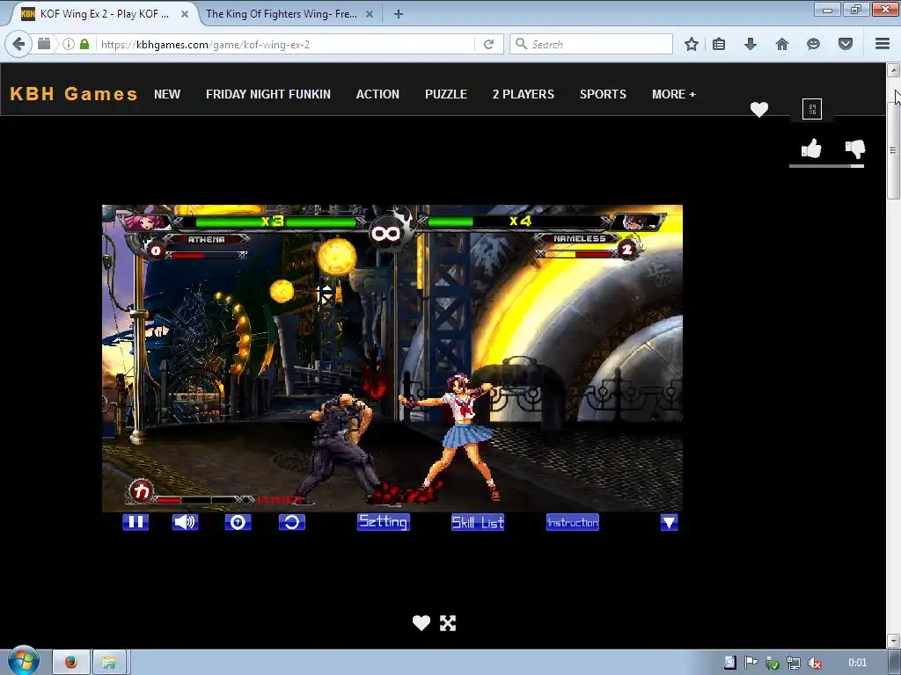
Task: Click the taskbar clock showing 0:01
Action: (x=857, y=663)
